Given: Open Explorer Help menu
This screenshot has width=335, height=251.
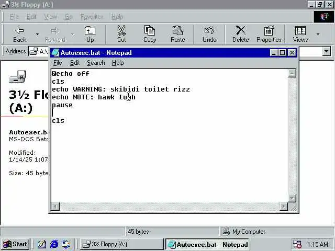Looking at the screenshot, I should 117,17.
